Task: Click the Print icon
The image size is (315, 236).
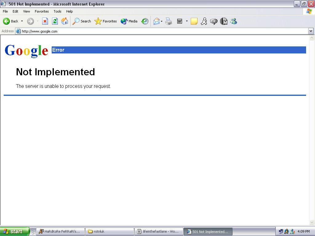Action: coord(169,21)
